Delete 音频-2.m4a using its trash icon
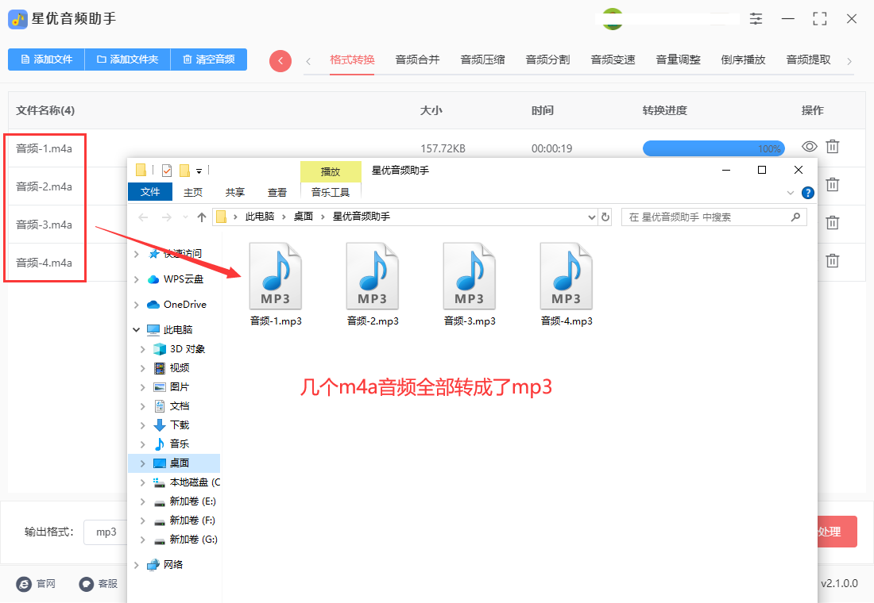Viewport: 874px width, 603px height. pos(832,184)
